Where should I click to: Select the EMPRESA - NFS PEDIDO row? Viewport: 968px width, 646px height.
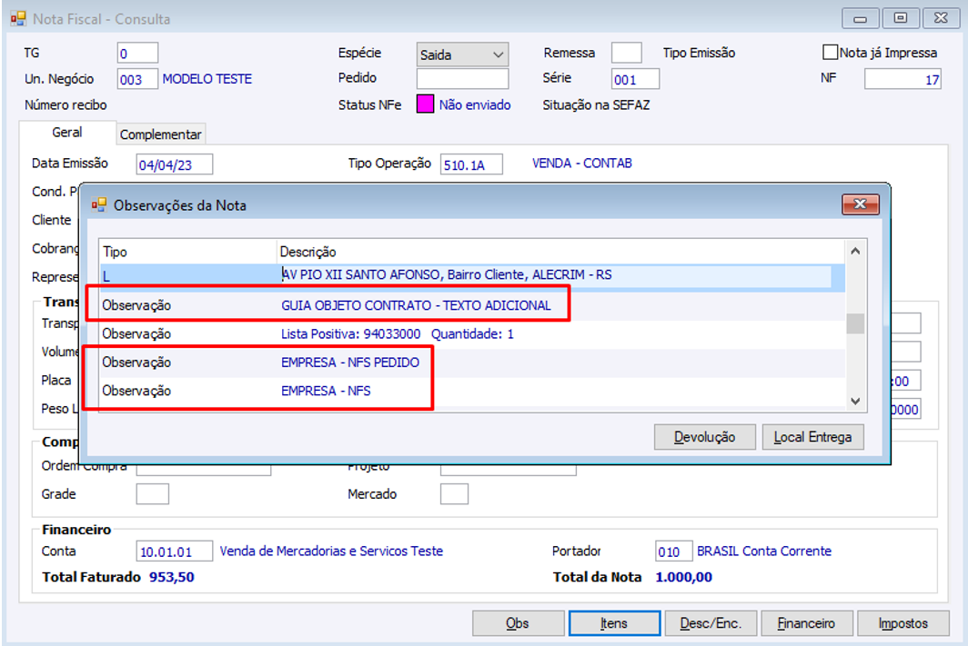pos(472,363)
